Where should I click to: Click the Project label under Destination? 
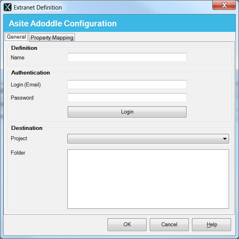19,138
